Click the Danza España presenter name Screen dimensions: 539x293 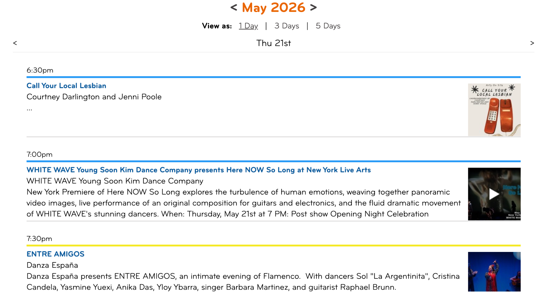pos(52,265)
